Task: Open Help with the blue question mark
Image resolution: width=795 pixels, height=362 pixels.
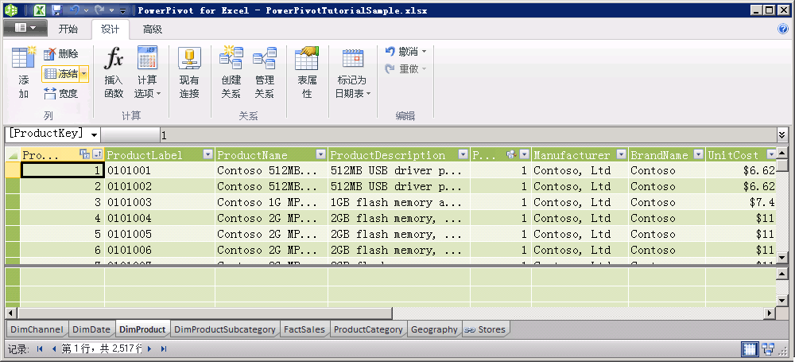Action: [x=783, y=29]
